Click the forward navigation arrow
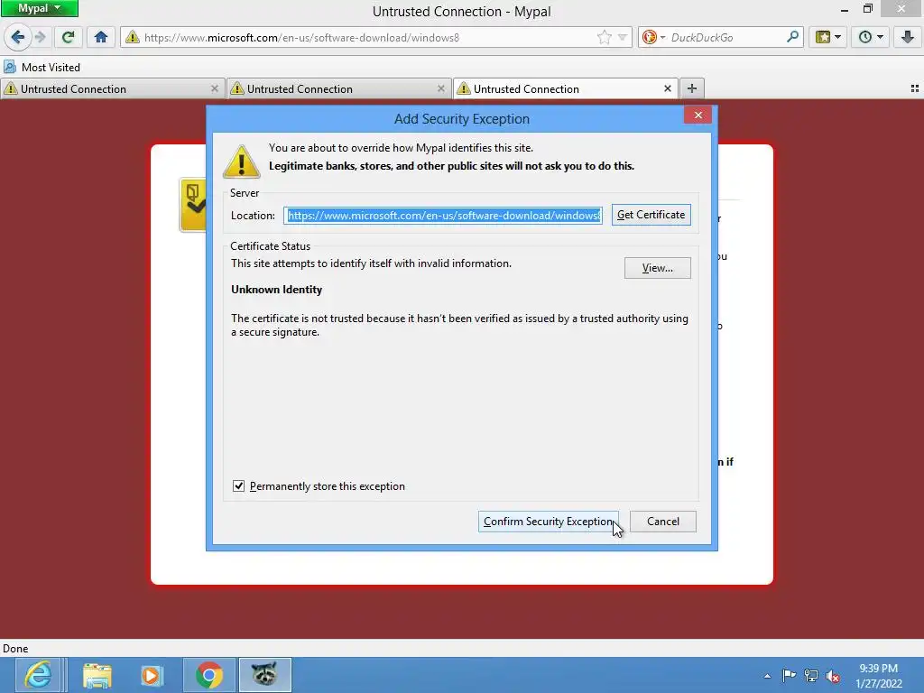This screenshot has width=924, height=693. pyautogui.click(x=41, y=37)
